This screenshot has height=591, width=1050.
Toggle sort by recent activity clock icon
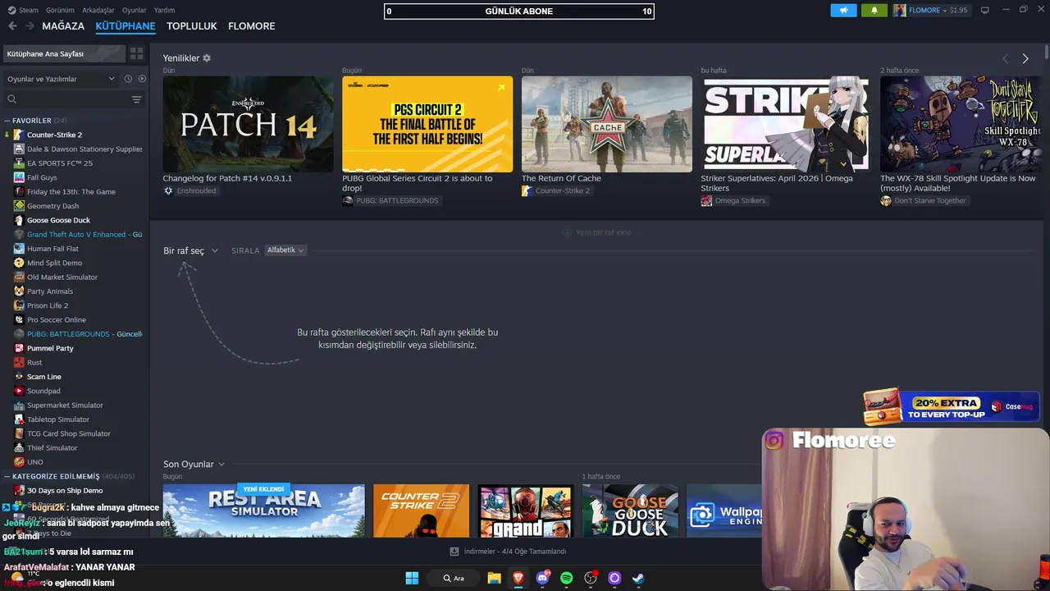pyautogui.click(x=128, y=79)
